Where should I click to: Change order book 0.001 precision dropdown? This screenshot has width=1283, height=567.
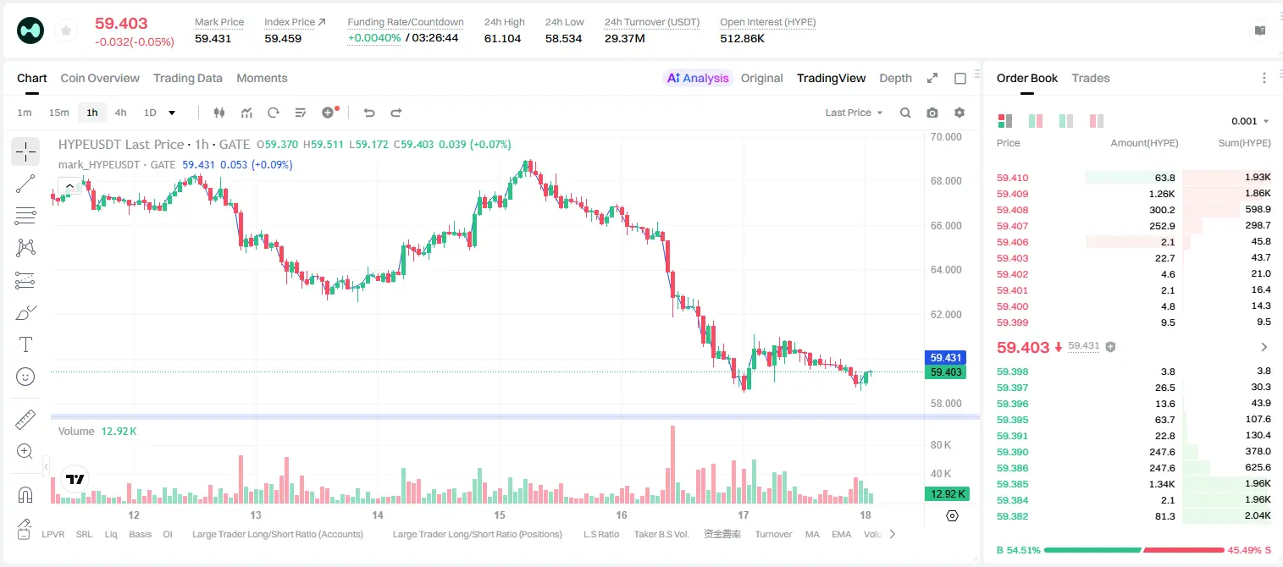click(x=1250, y=121)
